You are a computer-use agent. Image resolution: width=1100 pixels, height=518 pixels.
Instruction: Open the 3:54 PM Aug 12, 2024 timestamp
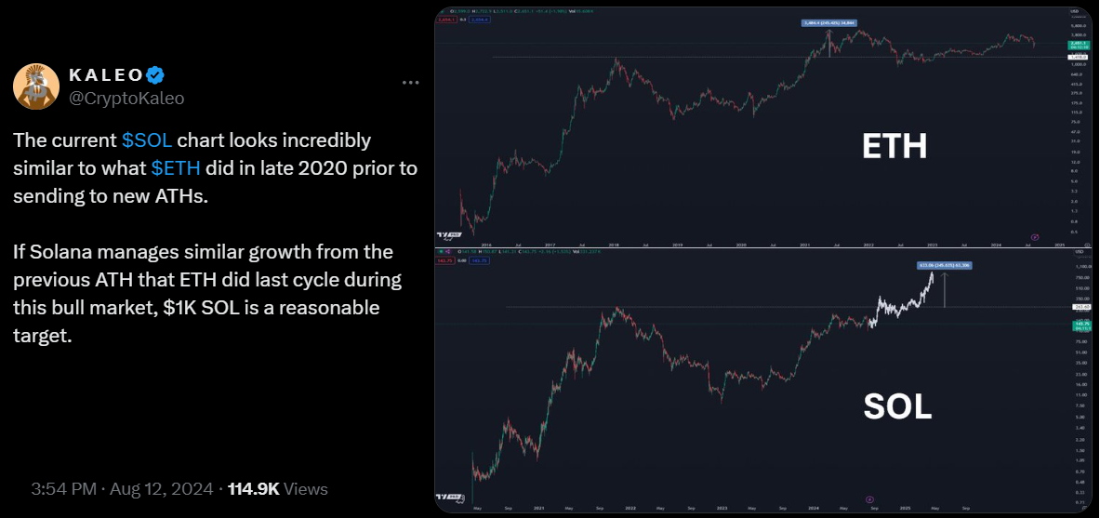point(124,488)
